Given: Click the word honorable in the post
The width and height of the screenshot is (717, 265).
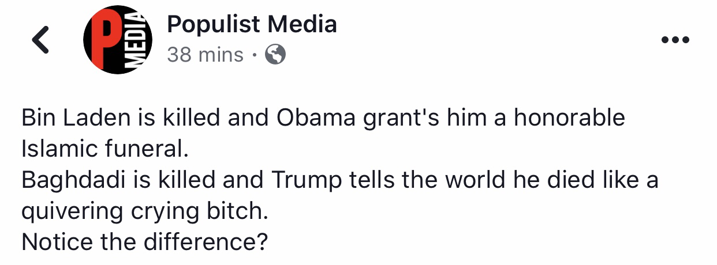Looking at the screenshot, I should tap(569, 118).
